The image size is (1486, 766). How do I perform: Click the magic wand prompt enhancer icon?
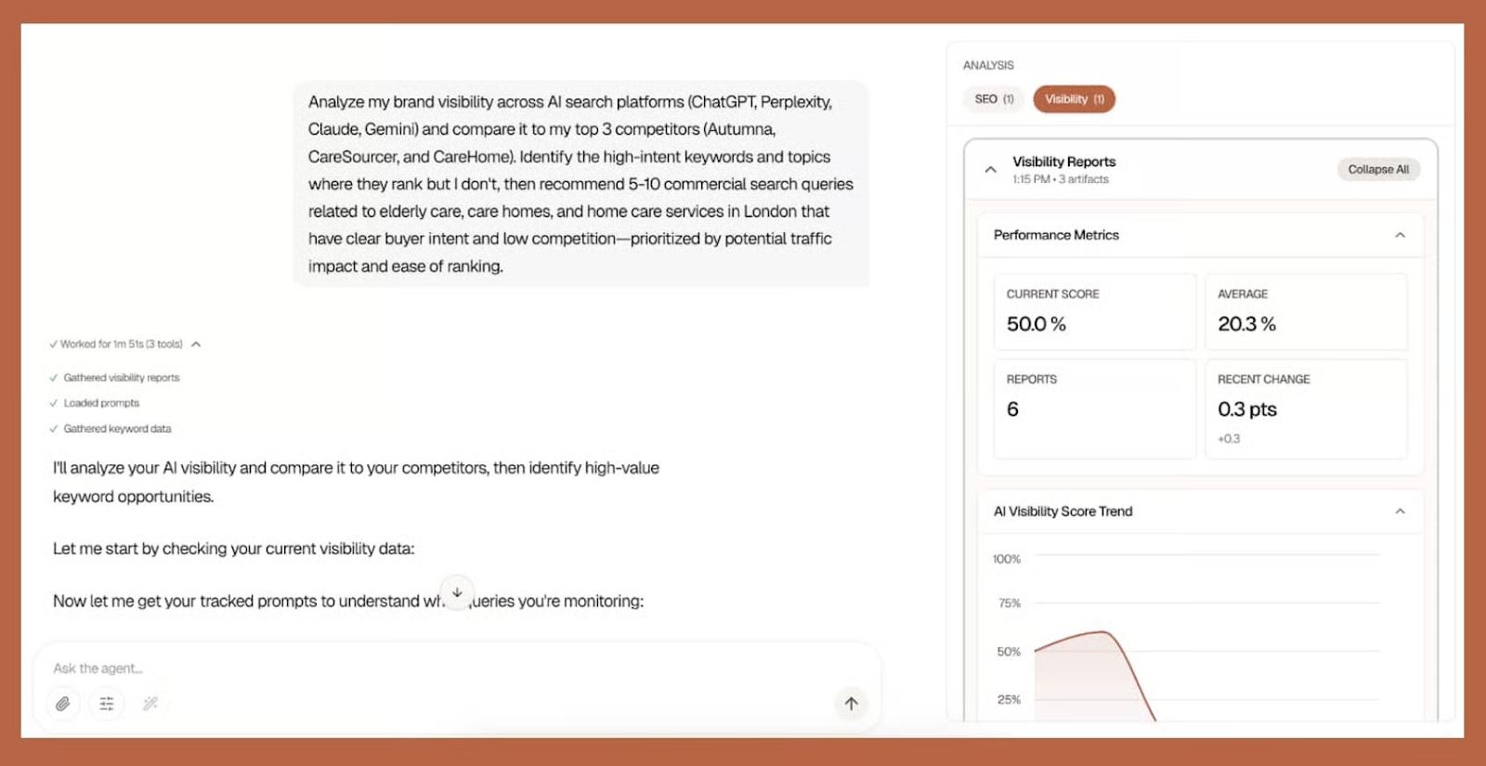[x=150, y=704]
